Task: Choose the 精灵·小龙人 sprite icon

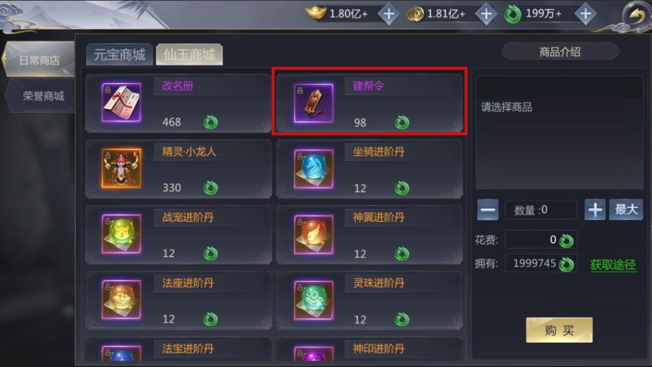Action: point(121,169)
